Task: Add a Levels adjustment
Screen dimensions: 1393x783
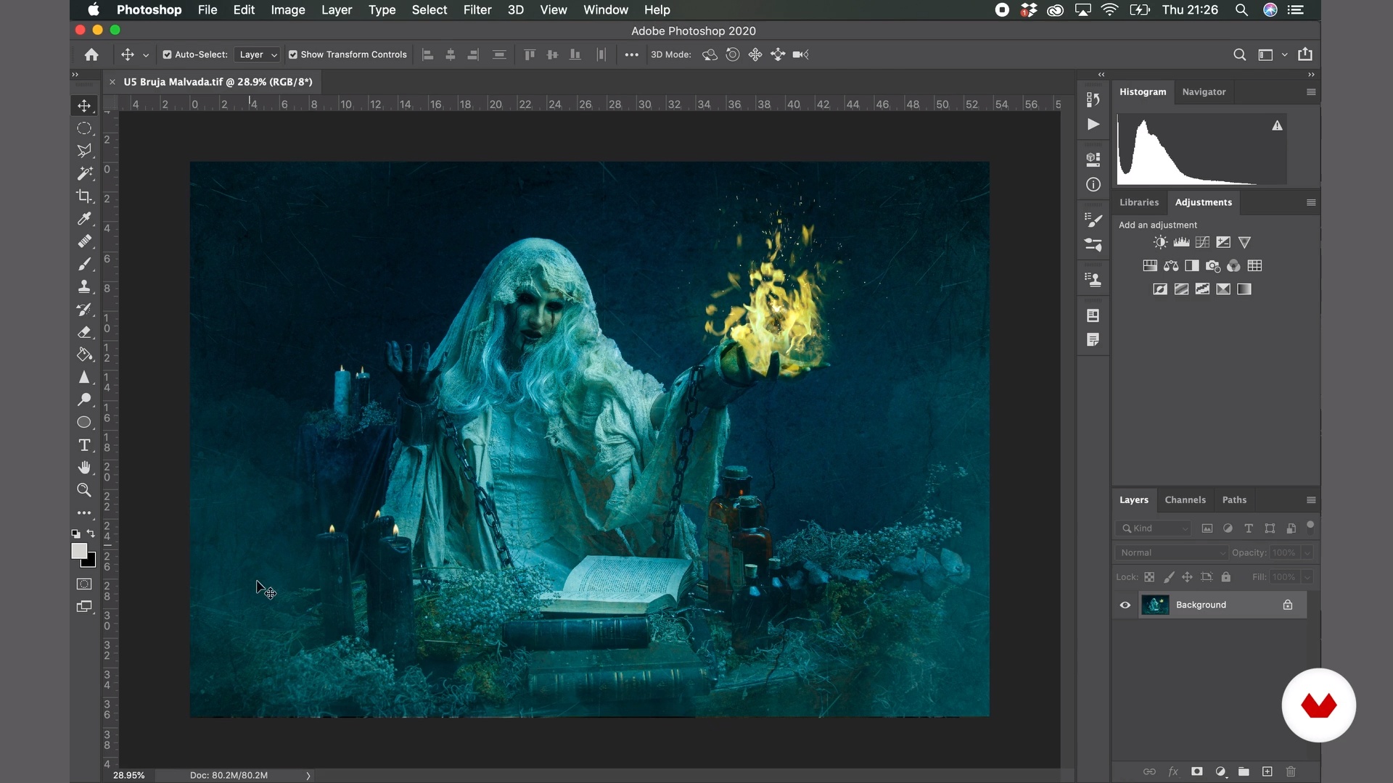Action: click(x=1181, y=242)
